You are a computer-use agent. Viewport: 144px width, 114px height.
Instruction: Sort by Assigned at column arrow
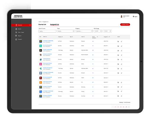coord(109,37)
